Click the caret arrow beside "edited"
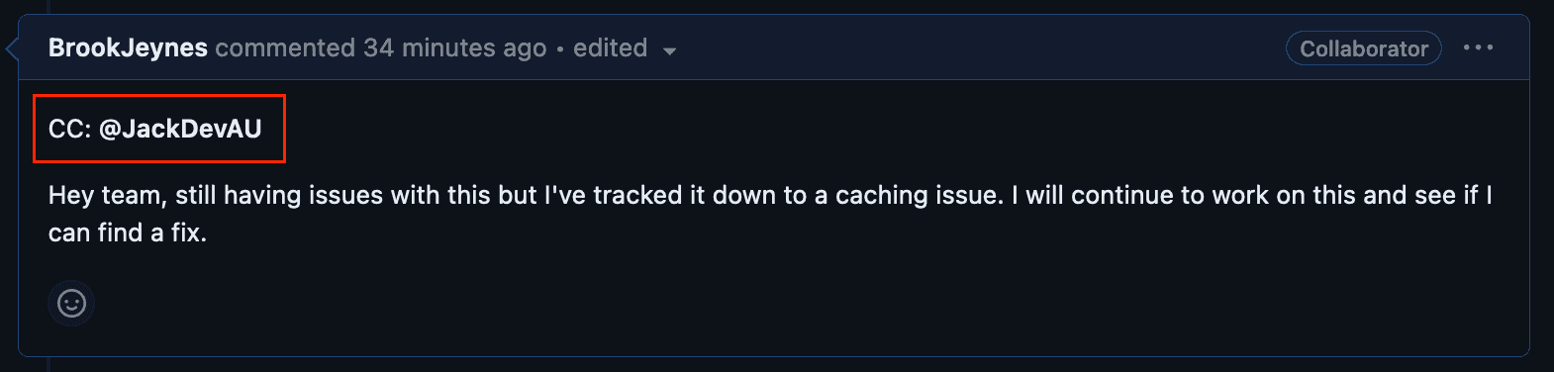This screenshot has width=1554, height=372. click(x=670, y=50)
